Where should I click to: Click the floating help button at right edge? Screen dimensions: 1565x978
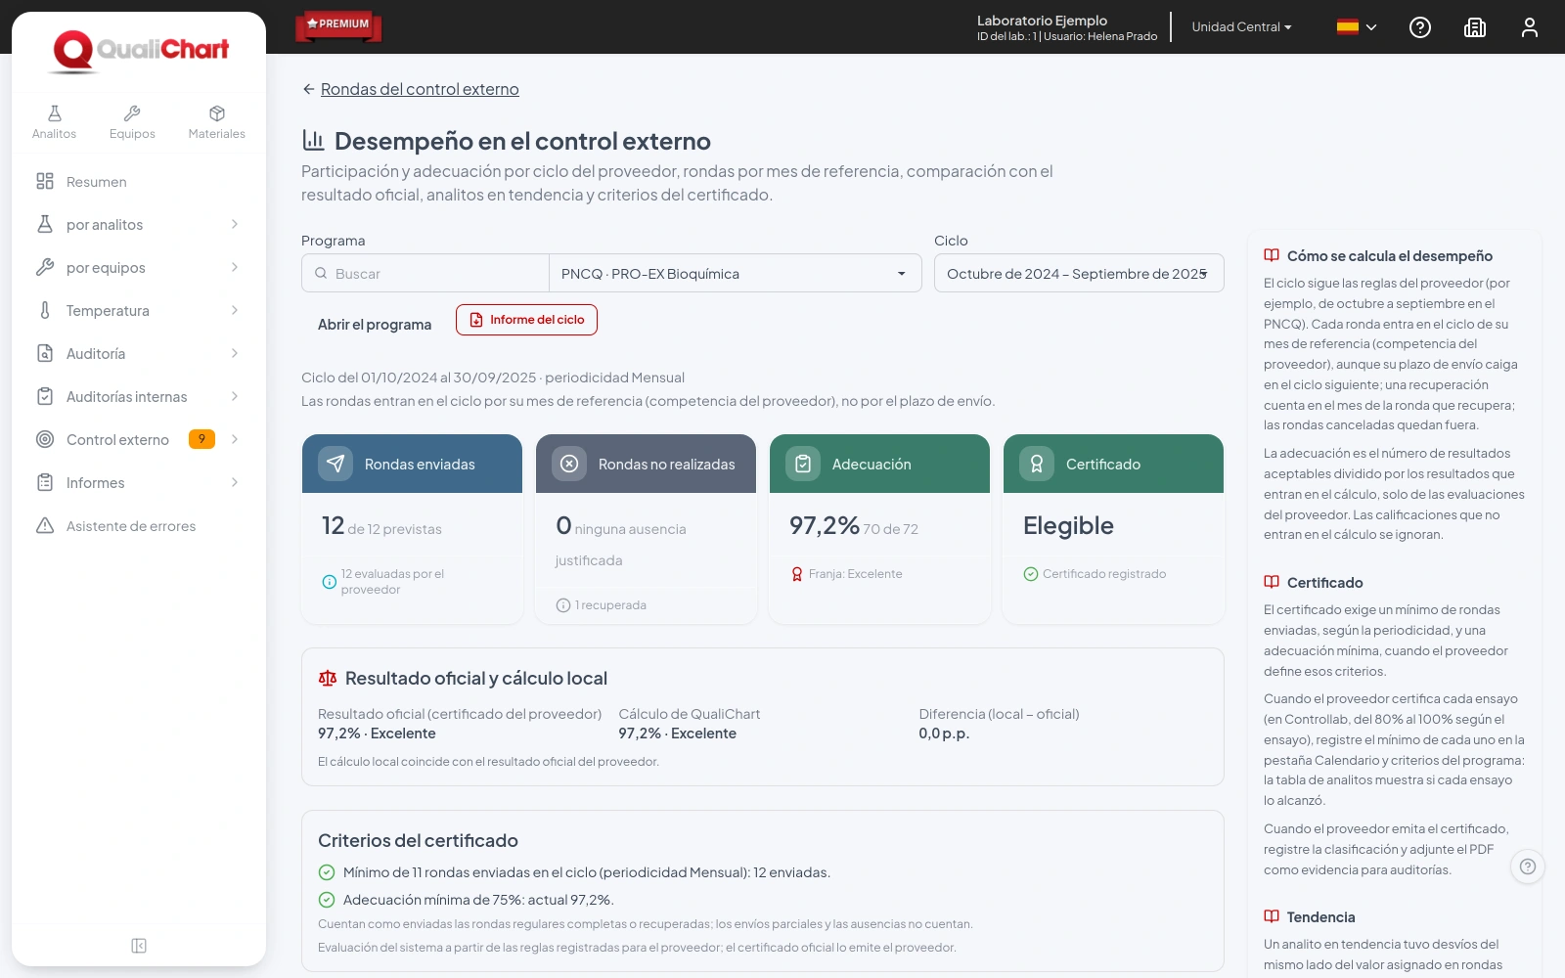[x=1528, y=867]
